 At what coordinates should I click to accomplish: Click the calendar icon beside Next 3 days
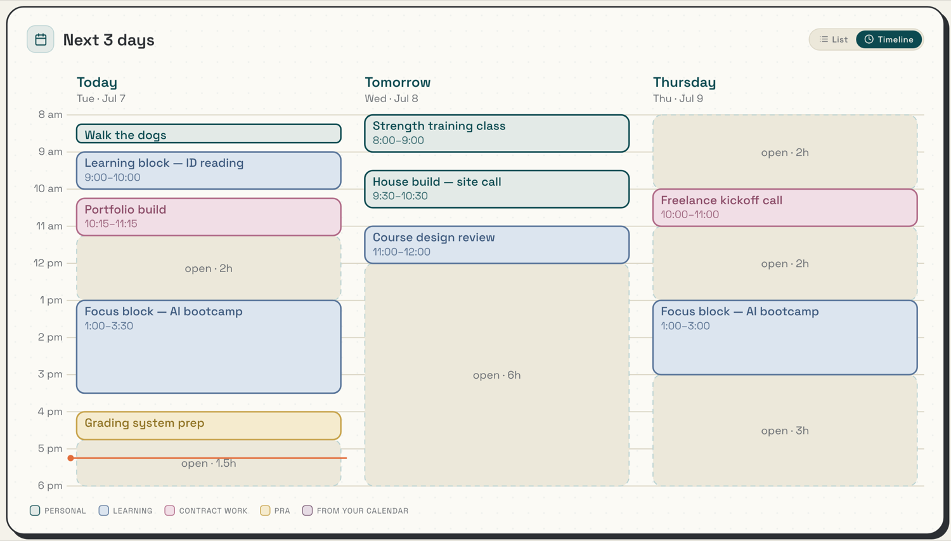coord(41,39)
